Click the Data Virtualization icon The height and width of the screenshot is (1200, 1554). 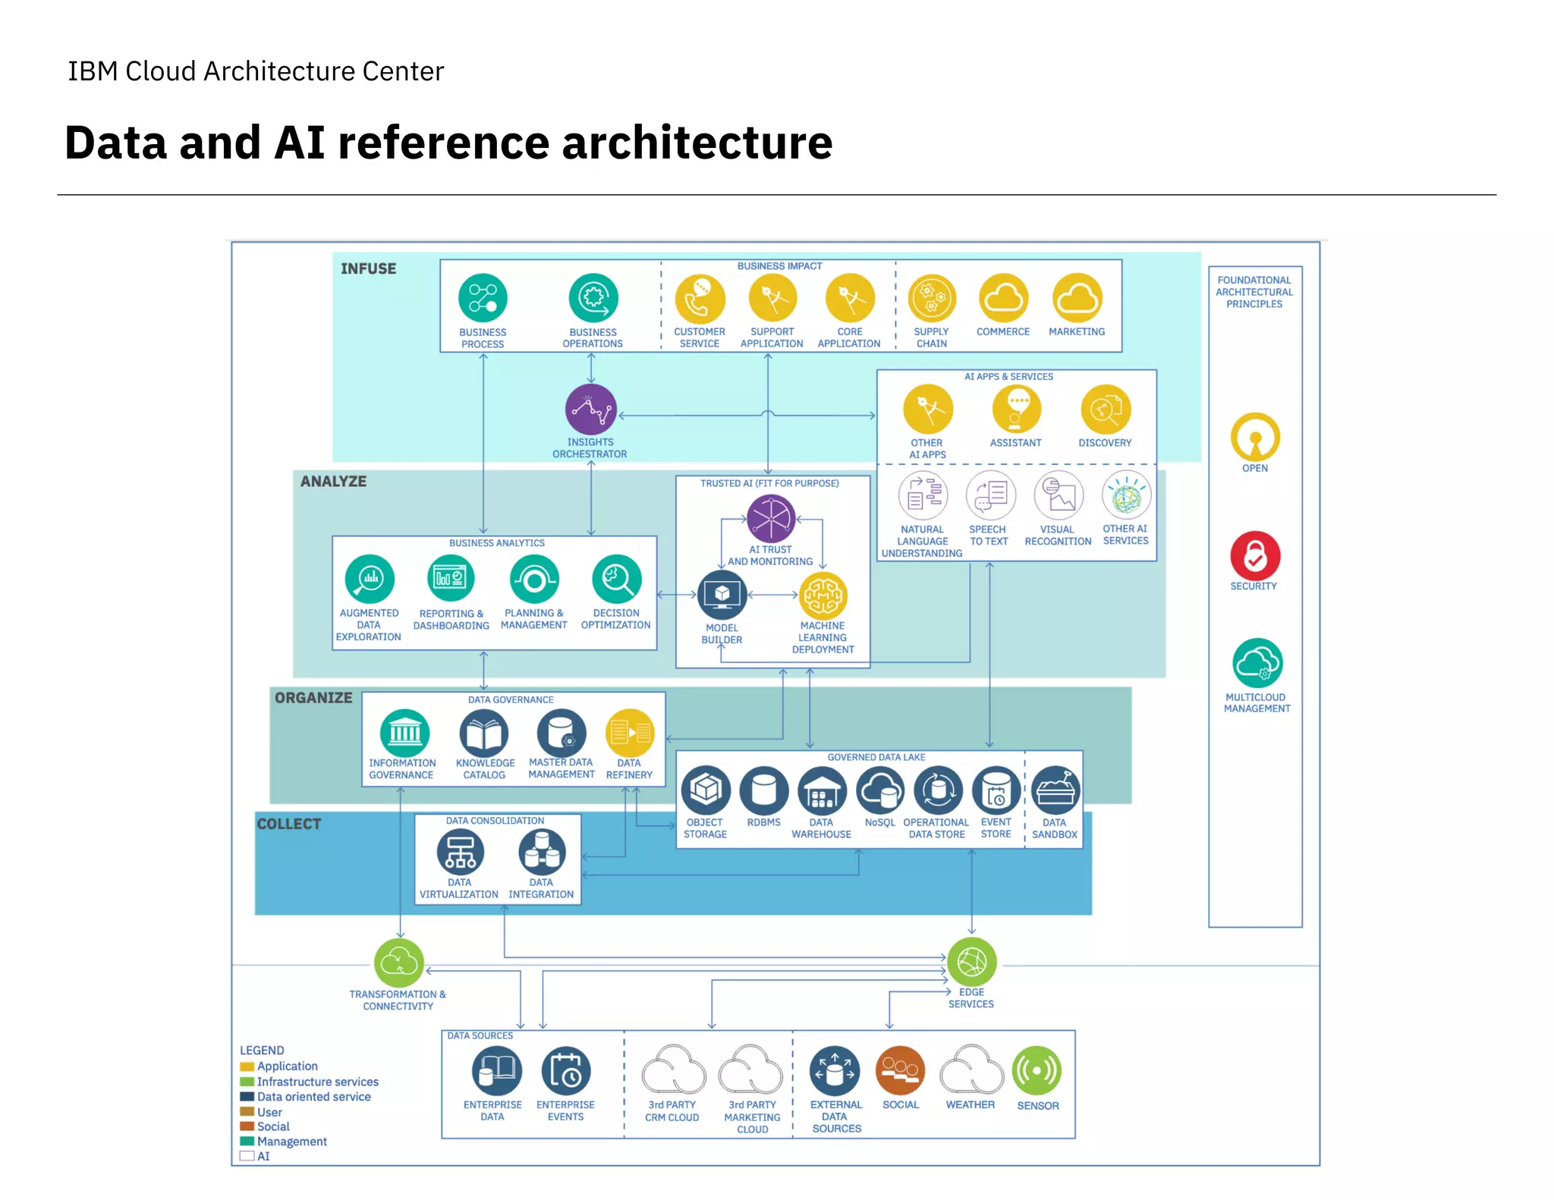click(460, 853)
